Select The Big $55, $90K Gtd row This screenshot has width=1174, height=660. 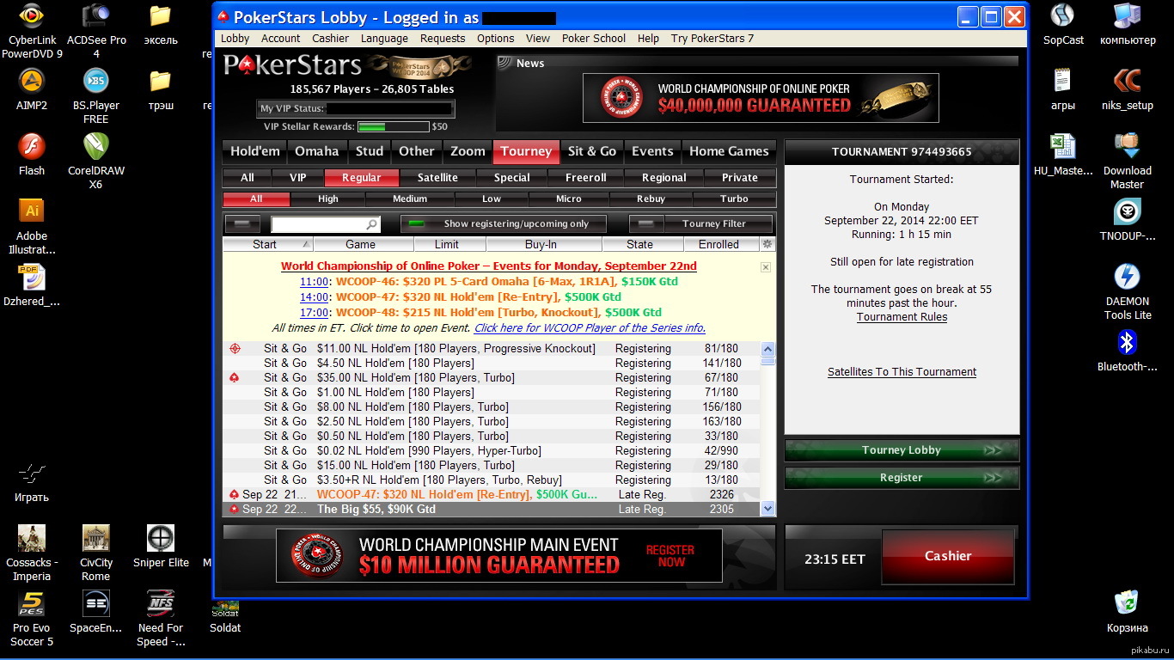(492, 510)
